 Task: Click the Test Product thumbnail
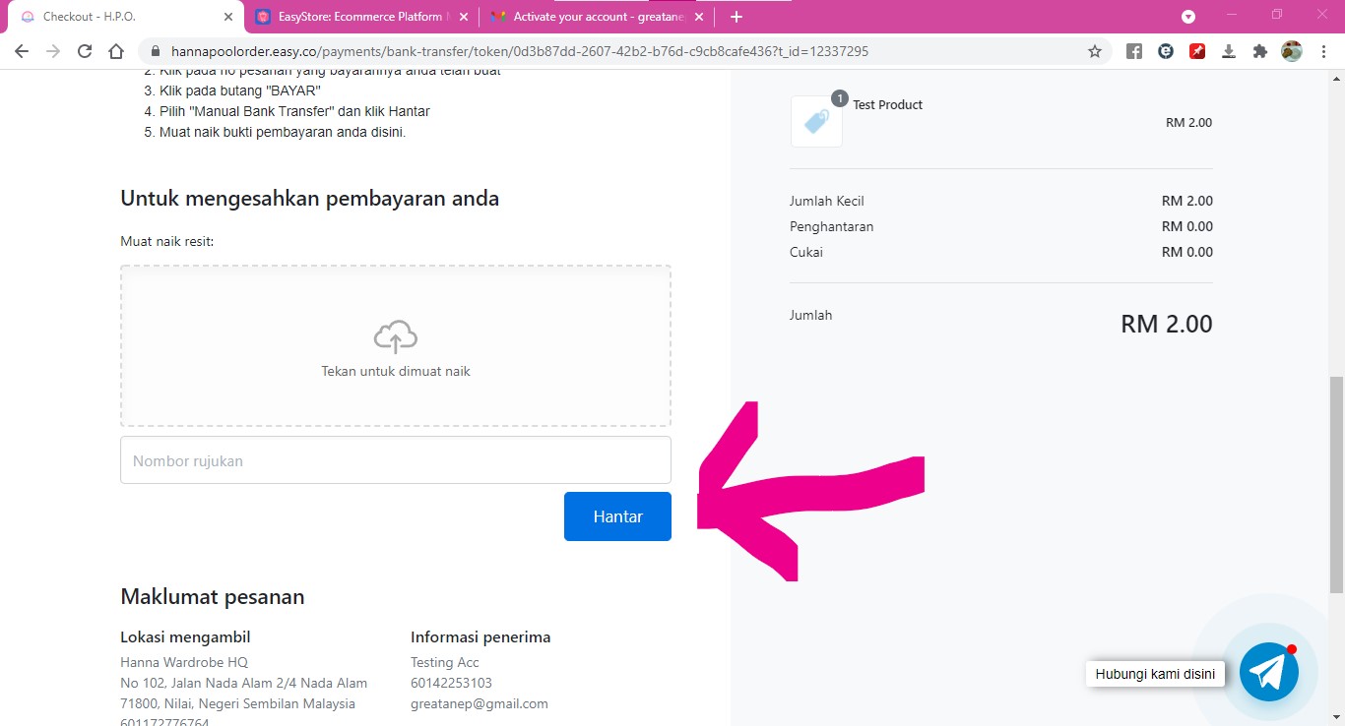(x=816, y=121)
